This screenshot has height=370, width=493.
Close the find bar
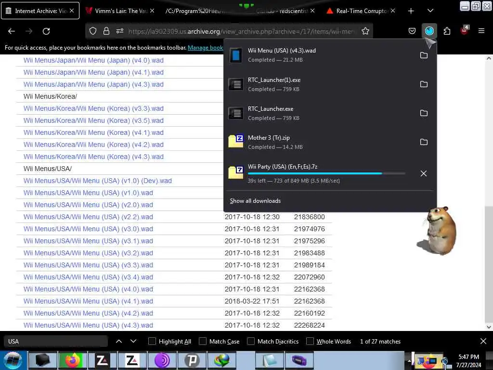(483, 342)
